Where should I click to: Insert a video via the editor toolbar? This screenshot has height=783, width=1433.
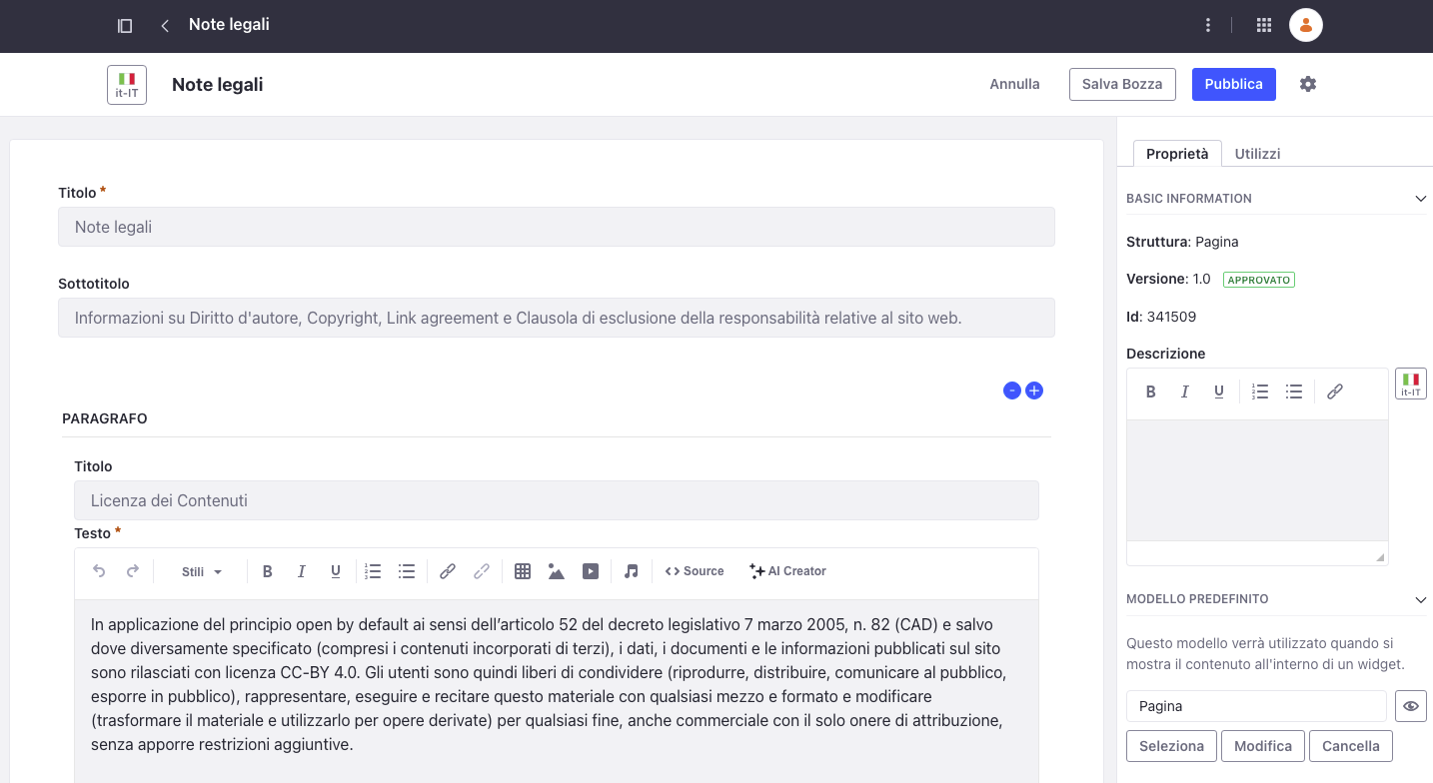click(591, 571)
